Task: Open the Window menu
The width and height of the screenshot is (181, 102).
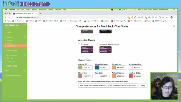Action: pos(58,10)
